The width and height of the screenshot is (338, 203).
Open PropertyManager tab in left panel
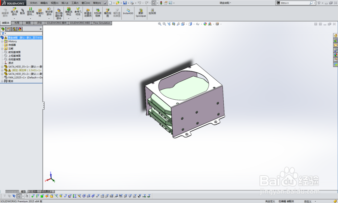click(8, 29)
